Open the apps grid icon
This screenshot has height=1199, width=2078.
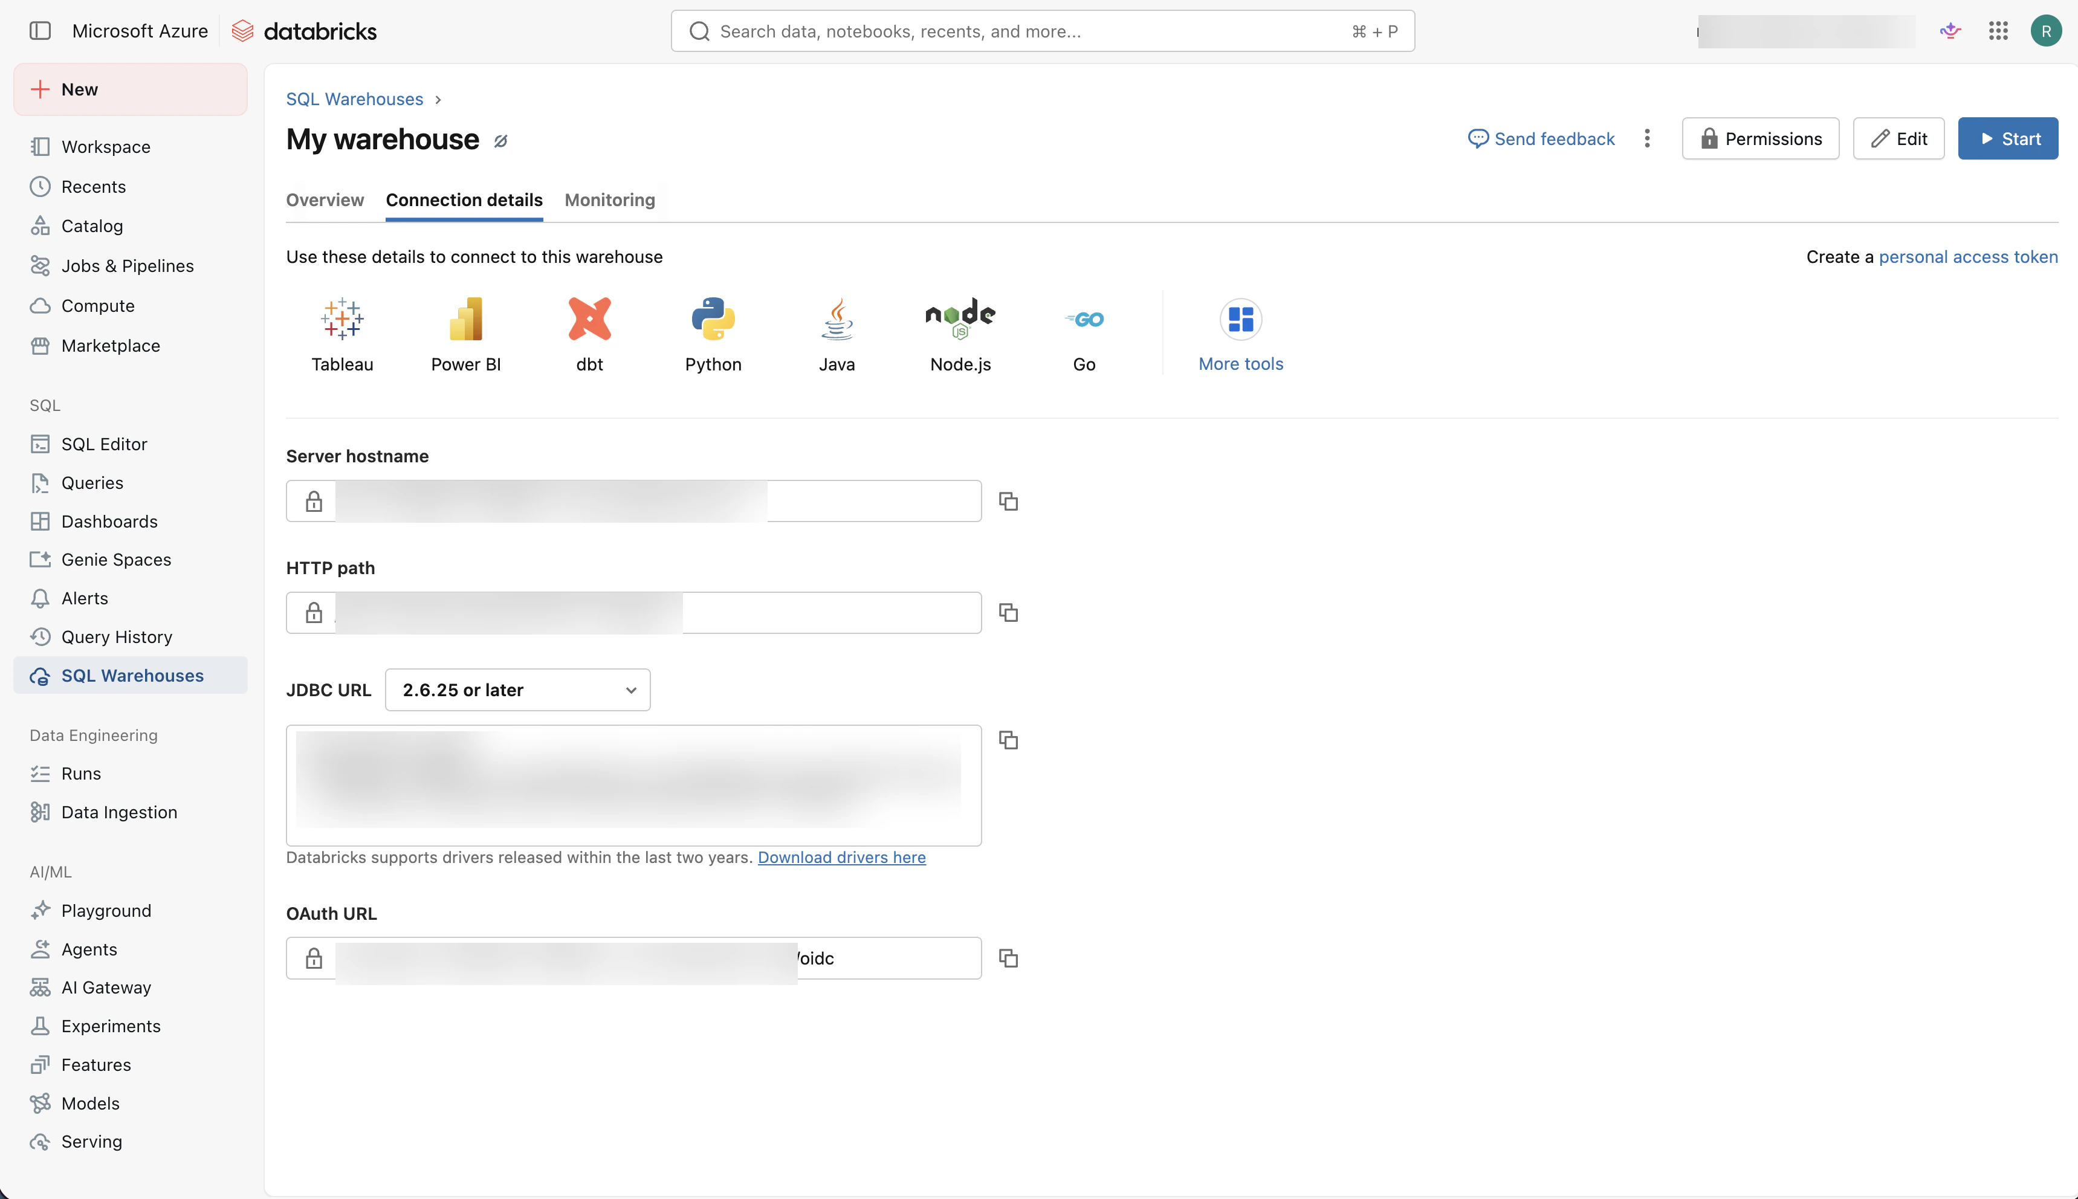coord(1998,31)
